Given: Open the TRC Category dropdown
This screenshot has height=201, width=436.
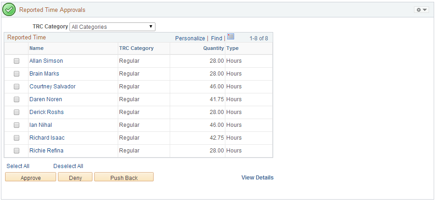Looking at the screenshot, I should pyautogui.click(x=112, y=27).
